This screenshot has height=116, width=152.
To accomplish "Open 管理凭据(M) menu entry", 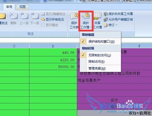I will point(101,68).
